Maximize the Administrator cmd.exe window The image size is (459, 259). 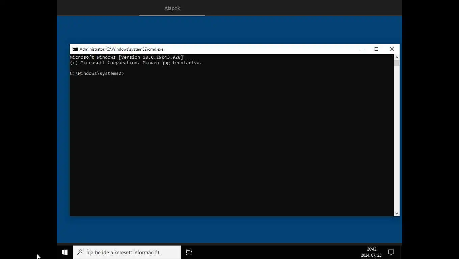click(376, 49)
